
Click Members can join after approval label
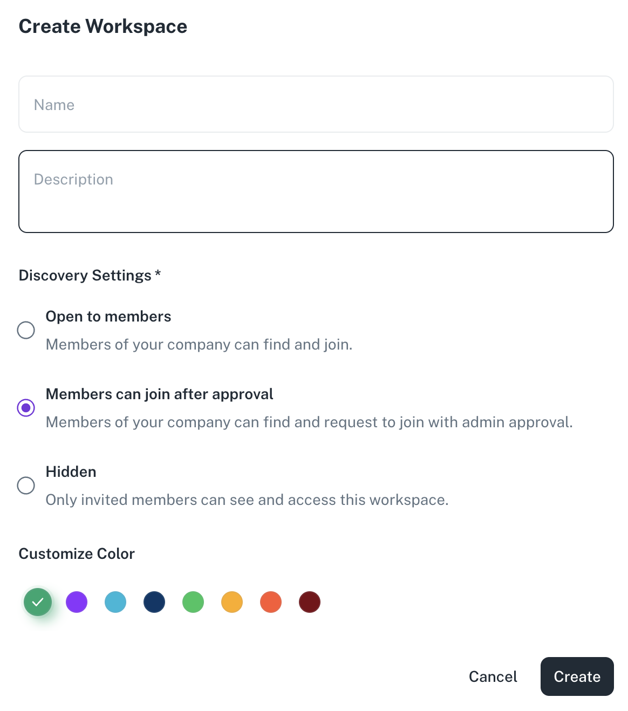click(x=160, y=394)
